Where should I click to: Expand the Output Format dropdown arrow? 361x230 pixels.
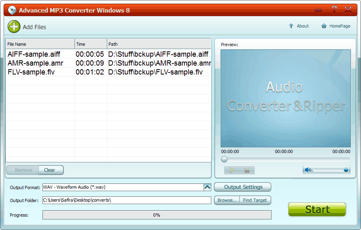[207, 187]
